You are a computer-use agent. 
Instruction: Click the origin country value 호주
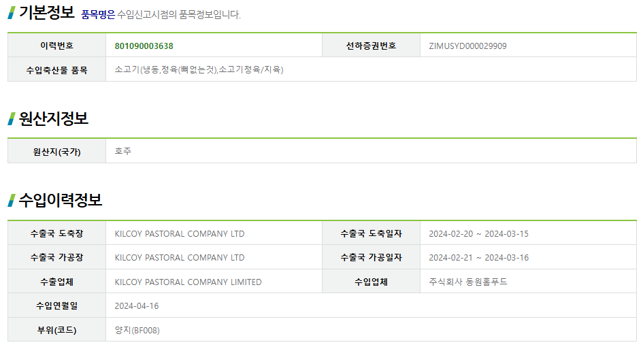coord(123,151)
